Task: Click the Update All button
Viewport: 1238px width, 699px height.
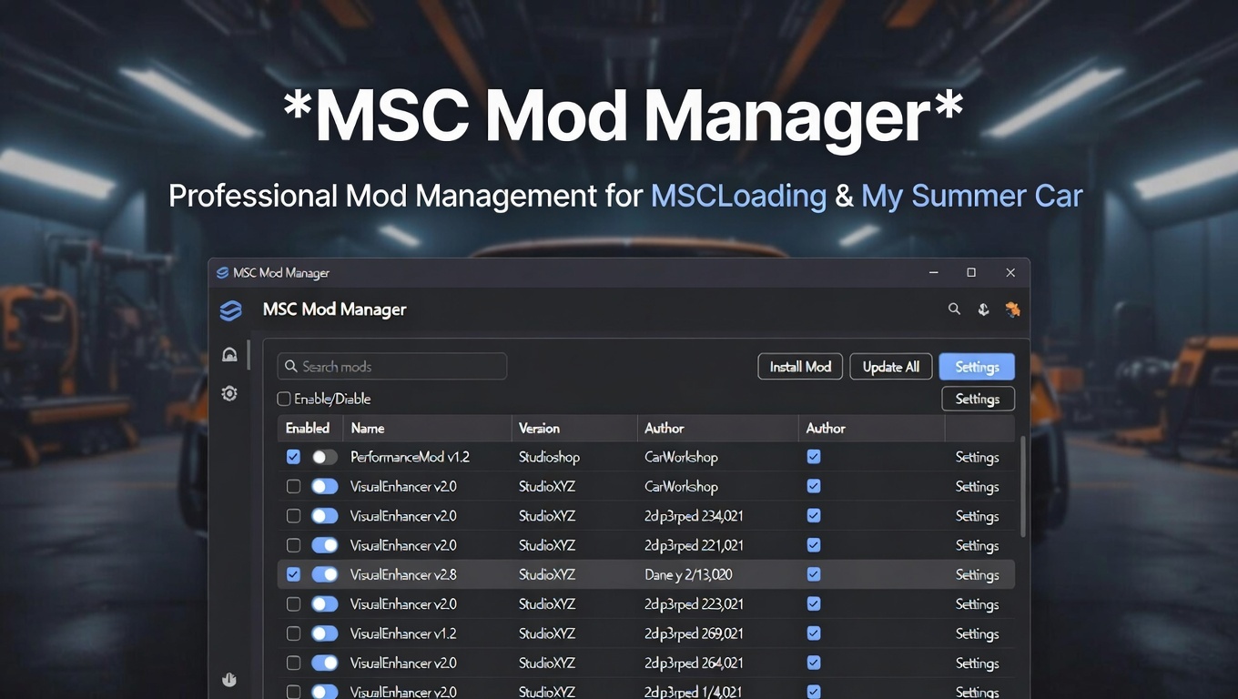Action: tap(891, 367)
